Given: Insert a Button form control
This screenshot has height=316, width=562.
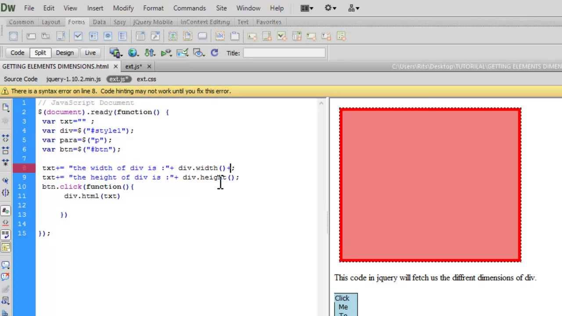Looking at the screenshot, I should tap(202, 36).
